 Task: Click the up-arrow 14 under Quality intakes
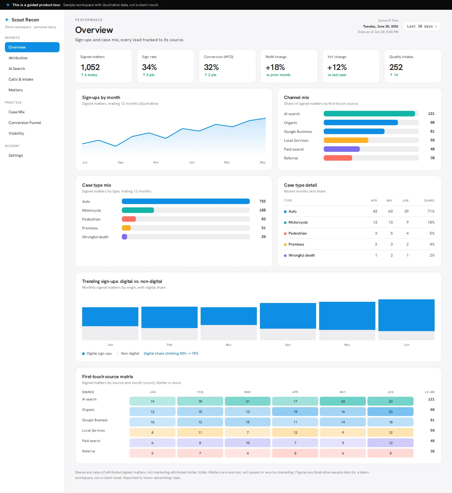[x=394, y=75]
